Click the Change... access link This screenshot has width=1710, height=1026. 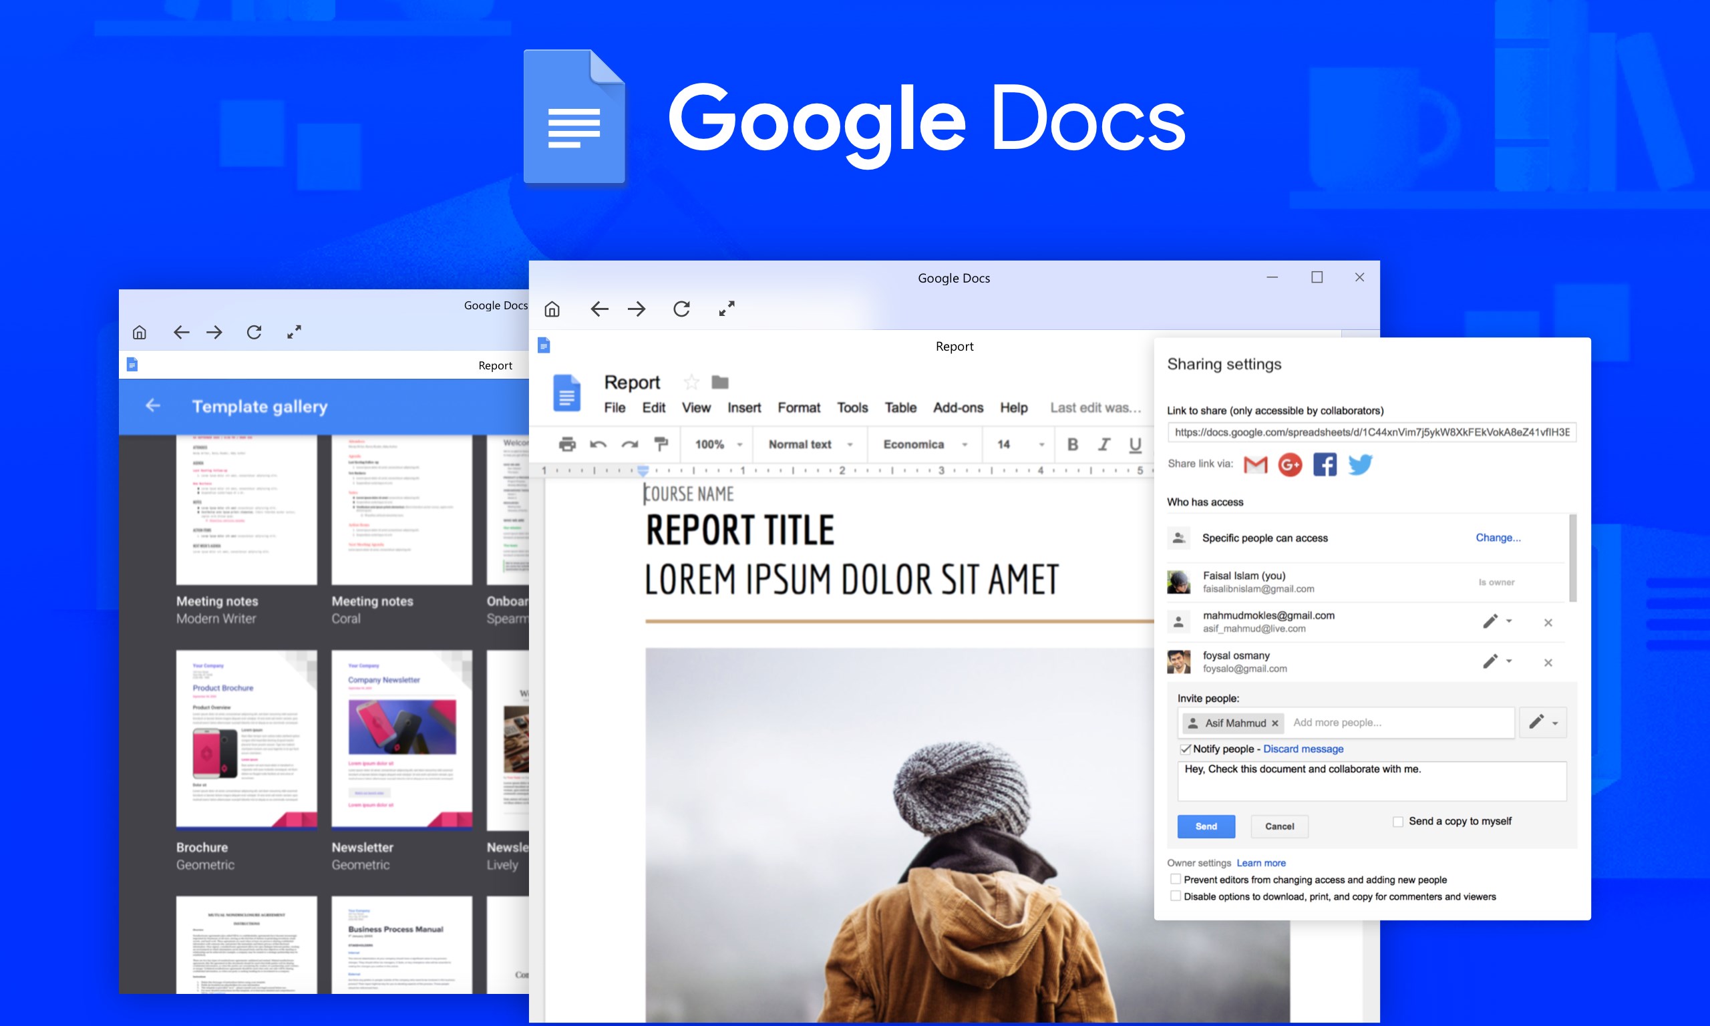pyautogui.click(x=1498, y=538)
